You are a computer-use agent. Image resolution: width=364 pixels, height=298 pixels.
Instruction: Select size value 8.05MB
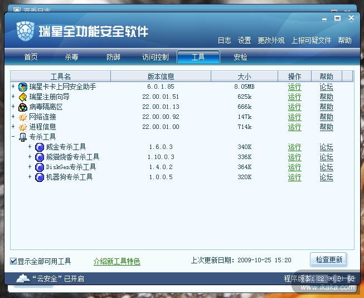click(x=245, y=86)
